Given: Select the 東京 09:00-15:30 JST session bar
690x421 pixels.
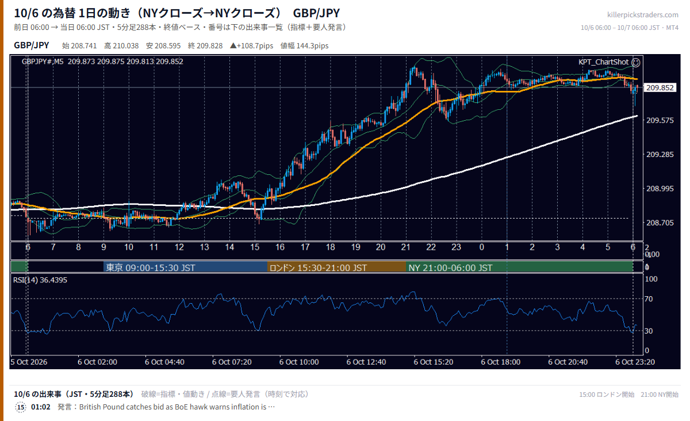Looking at the screenshot, I should click(185, 267).
